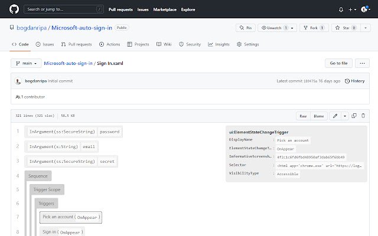Viewport: 378px width, 236px height.
Task: Collapse the Sequence node
Action: 38,176
